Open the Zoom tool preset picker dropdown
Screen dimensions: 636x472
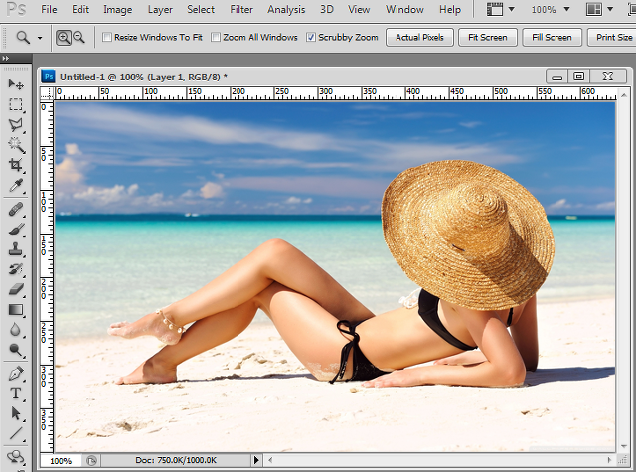pyautogui.click(x=40, y=38)
